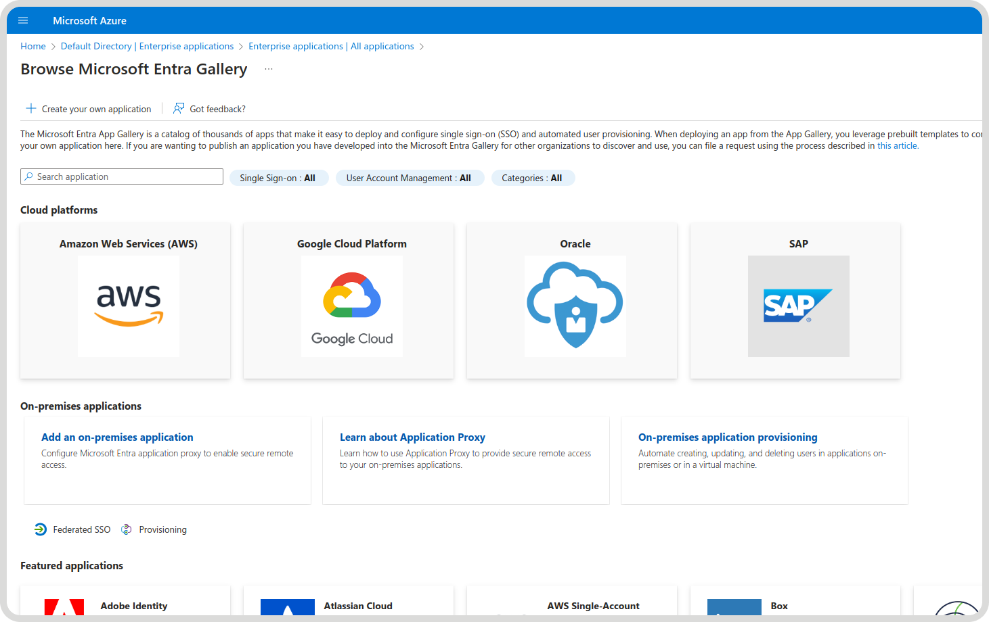Go to Home breadcrumb
989x622 pixels.
click(x=33, y=46)
